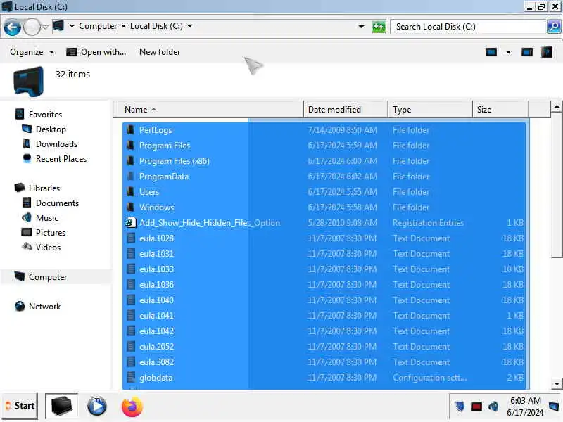Screen dimensions: 563x422
Task: Click the scrollbar up arrow
Action: tap(557, 107)
